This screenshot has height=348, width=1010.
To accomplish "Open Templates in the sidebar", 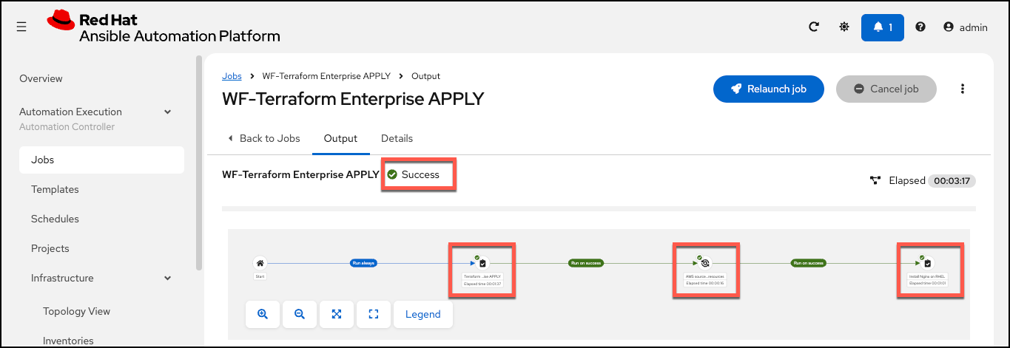I will [55, 189].
